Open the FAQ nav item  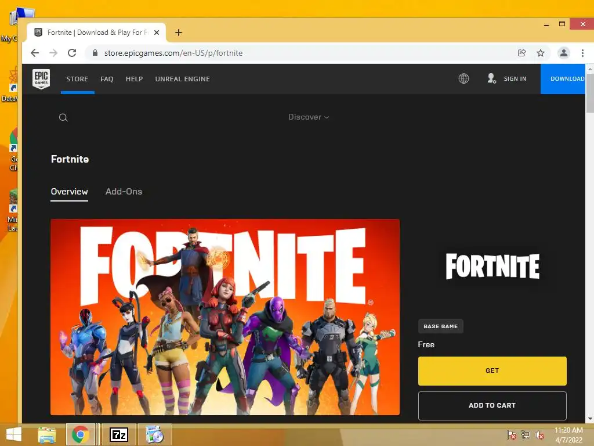click(107, 79)
